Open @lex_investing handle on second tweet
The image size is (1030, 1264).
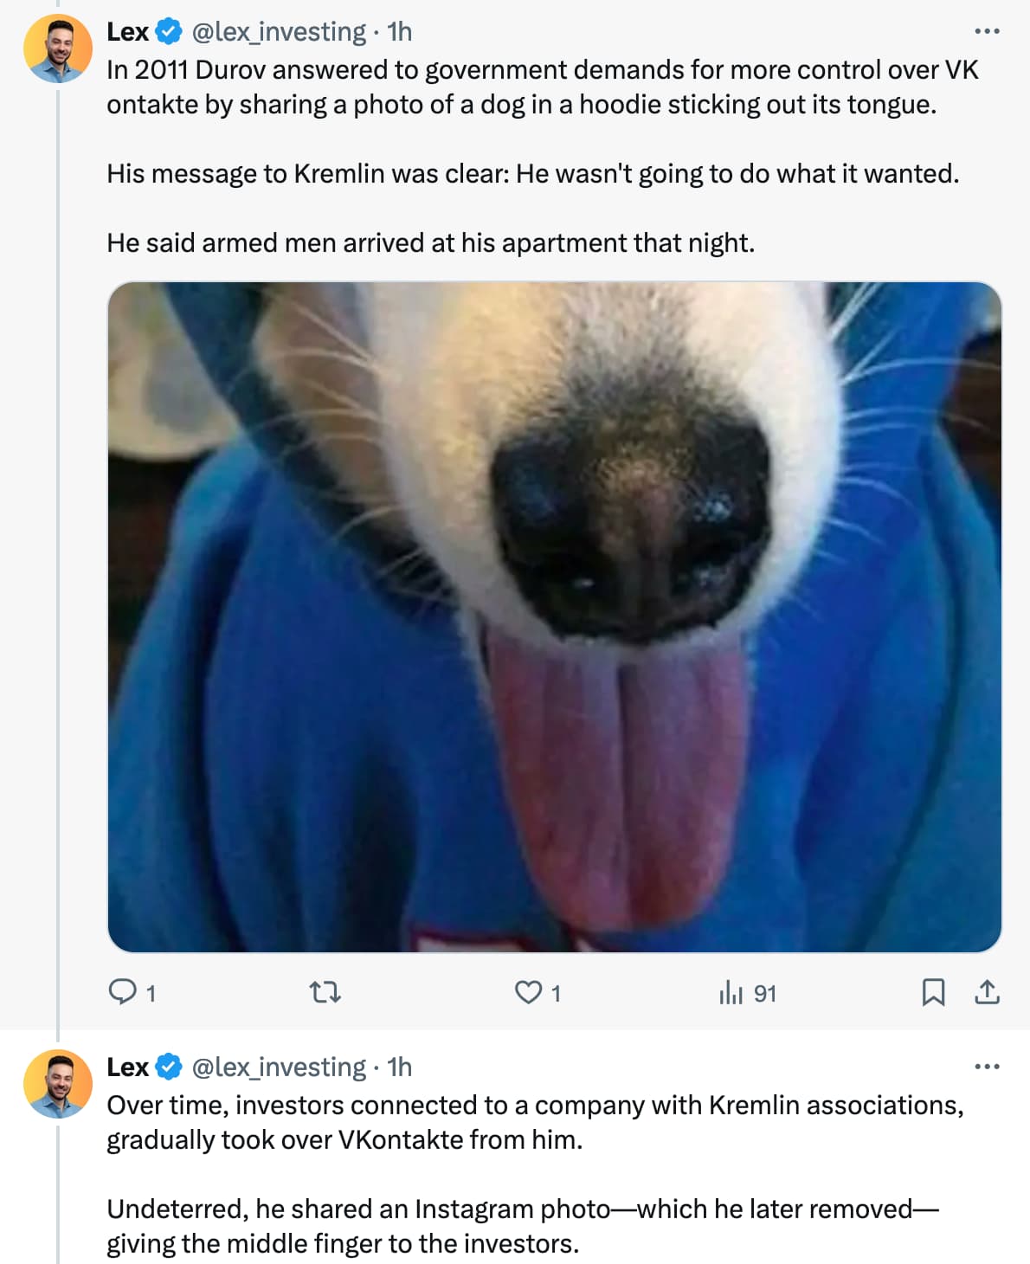[279, 1067]
